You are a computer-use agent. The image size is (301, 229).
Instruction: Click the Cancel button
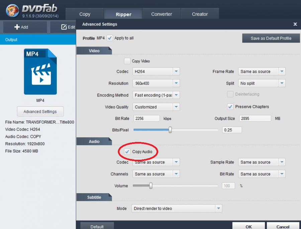pos(283,226)
